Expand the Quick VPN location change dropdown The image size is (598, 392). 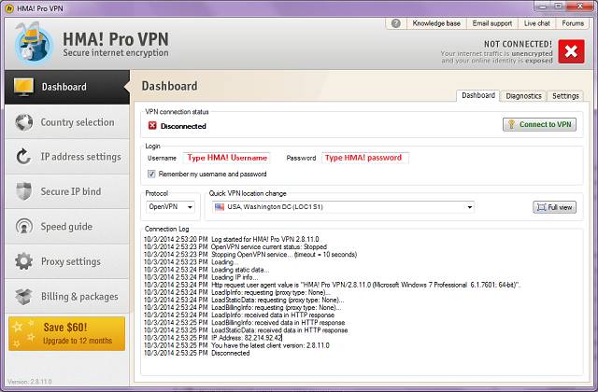pyautogui.click(x=342, y=207)
